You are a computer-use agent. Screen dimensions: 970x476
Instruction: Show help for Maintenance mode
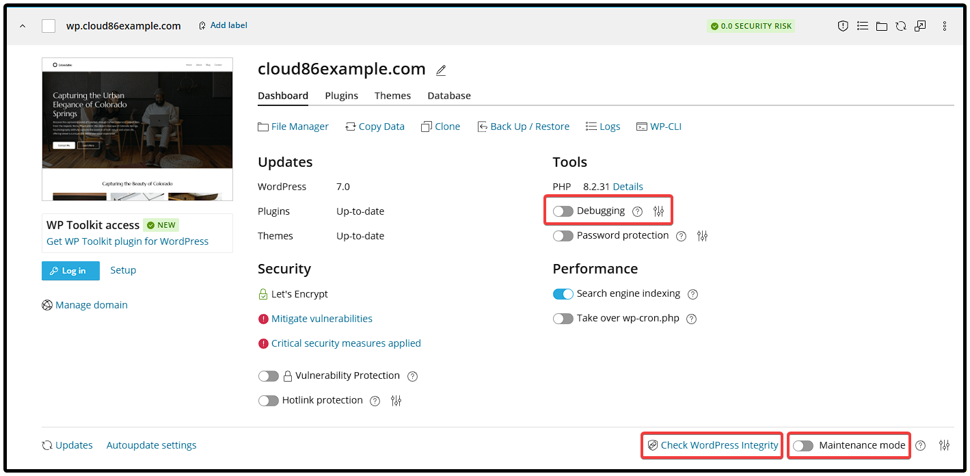pyautogui.click(x=921, y=446)
